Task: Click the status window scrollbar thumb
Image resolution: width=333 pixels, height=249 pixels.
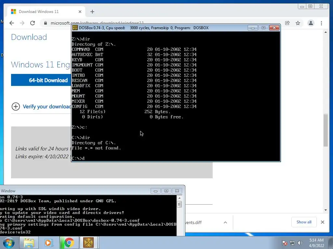Action: tap(180, 204)
